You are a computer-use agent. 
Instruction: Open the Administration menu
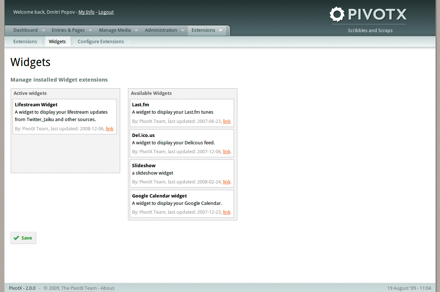[161, 30]
